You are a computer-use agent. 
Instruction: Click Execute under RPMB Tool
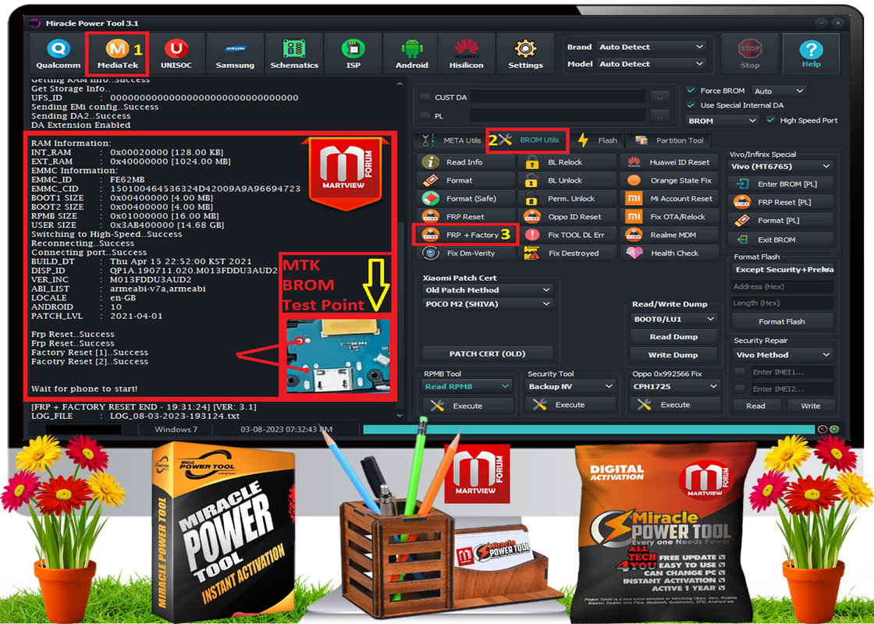pos(467,406)
